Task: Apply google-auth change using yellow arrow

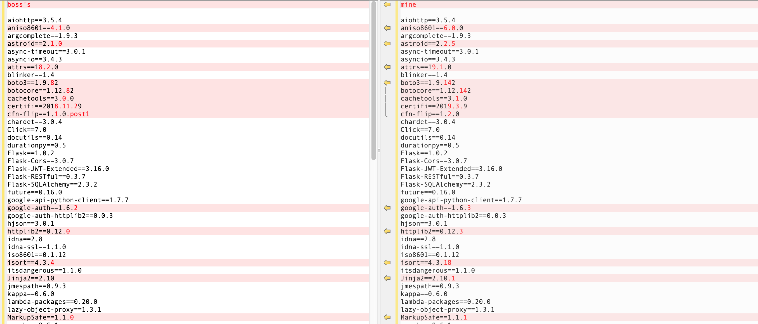Action: pos(387,208)
